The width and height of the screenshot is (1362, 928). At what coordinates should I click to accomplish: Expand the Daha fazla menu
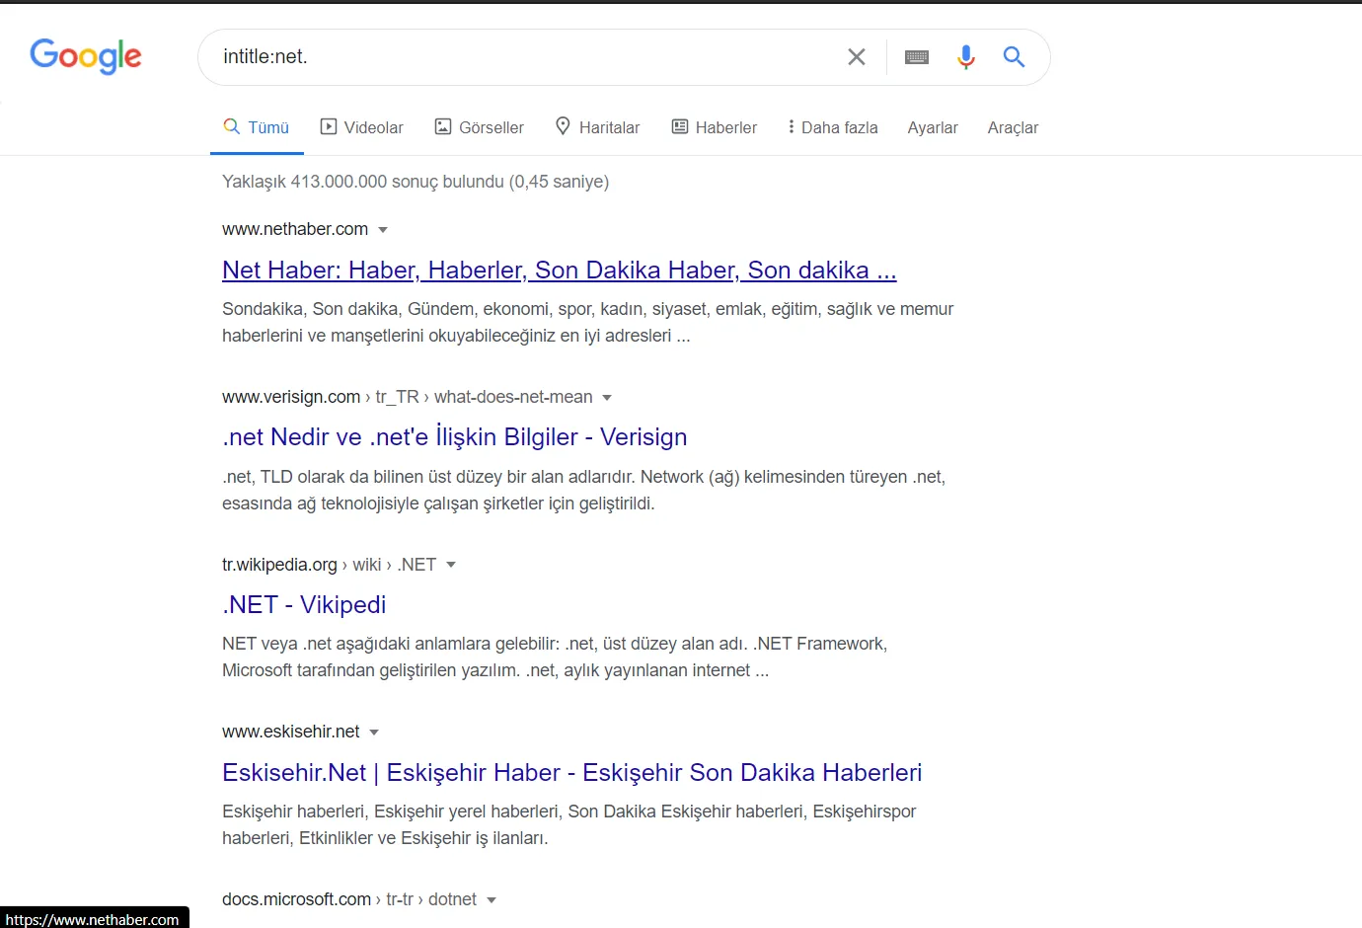[833, 127]
